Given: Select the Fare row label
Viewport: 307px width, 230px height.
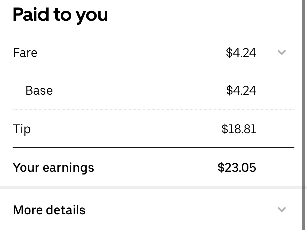Looking at the screenshot, I should tap(25, 53).
